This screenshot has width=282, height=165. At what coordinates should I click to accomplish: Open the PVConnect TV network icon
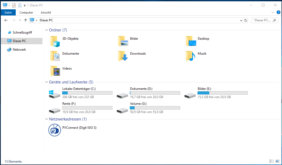tap(54, 130)
